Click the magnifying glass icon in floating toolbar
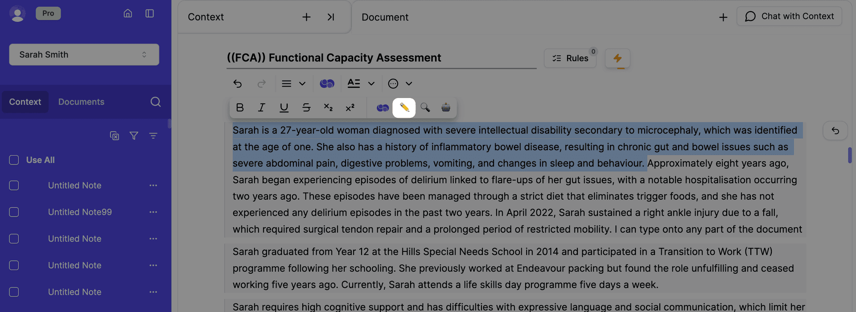856x312 pixels. pos(425,108)
